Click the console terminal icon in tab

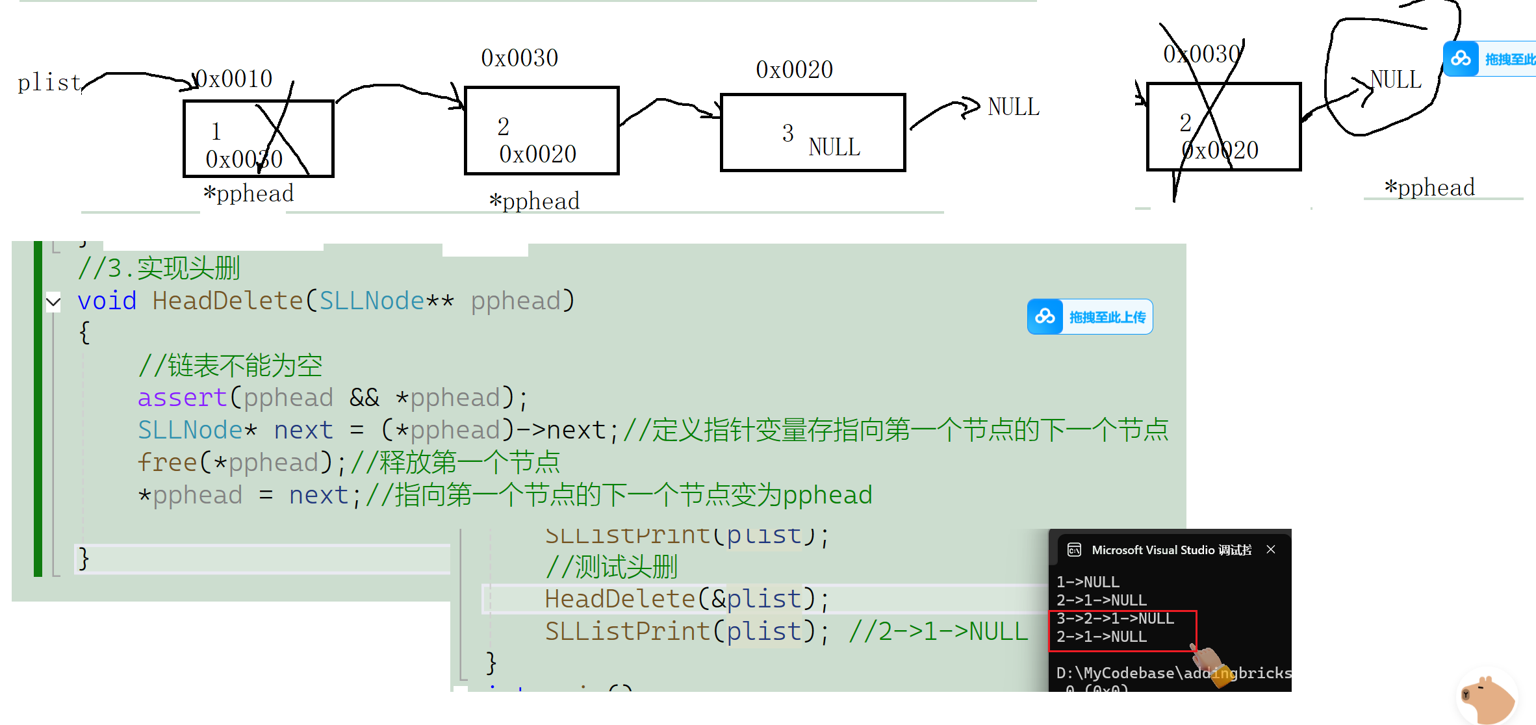point(1074,550)
